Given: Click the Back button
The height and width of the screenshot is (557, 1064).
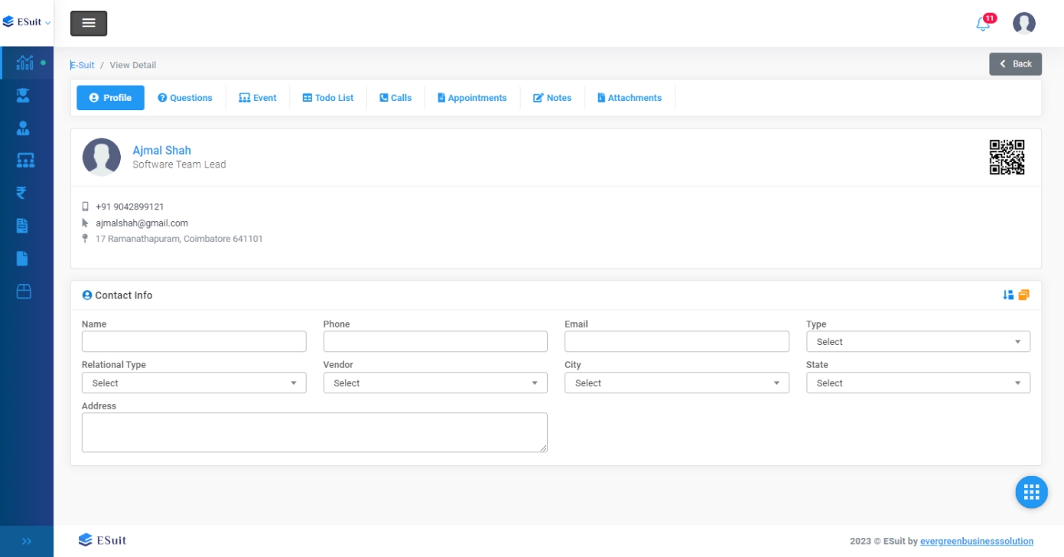Looking at the screenshot, I should (1015, 64).
